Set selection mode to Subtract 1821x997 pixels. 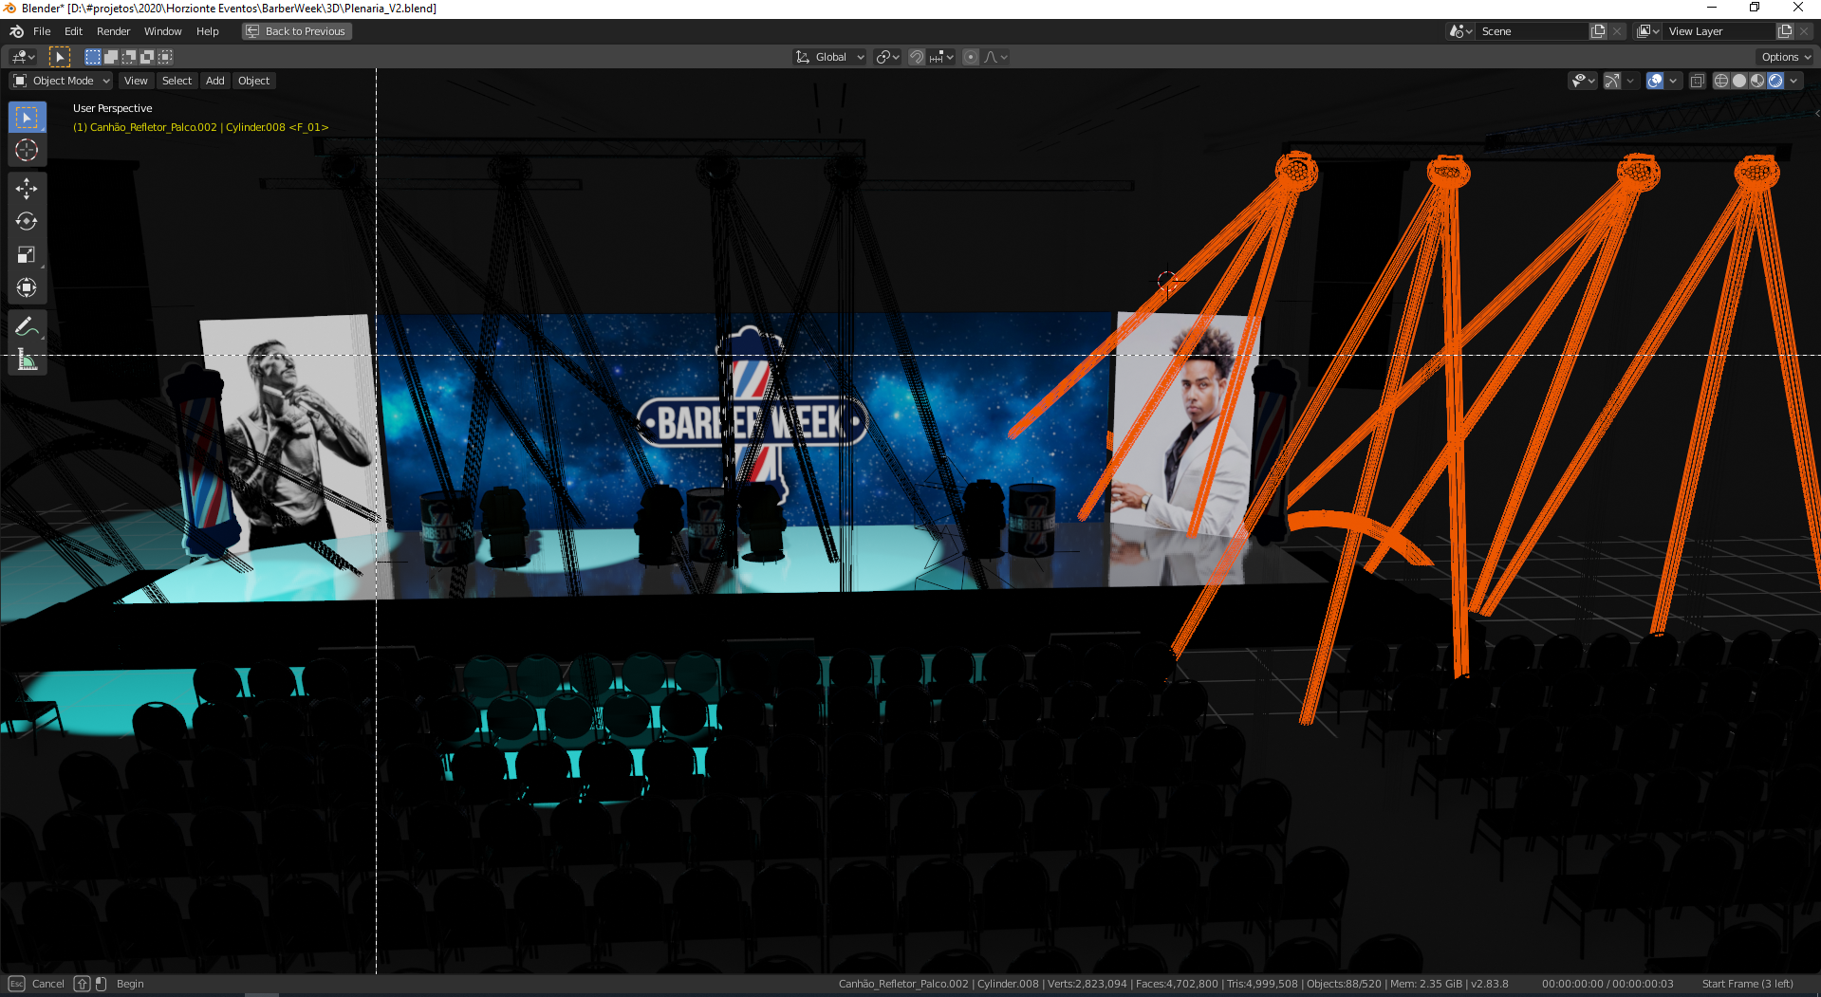coord(129,57)
